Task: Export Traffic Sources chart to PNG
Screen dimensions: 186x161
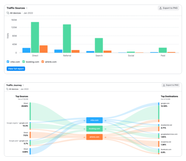Action: point(168,8)
